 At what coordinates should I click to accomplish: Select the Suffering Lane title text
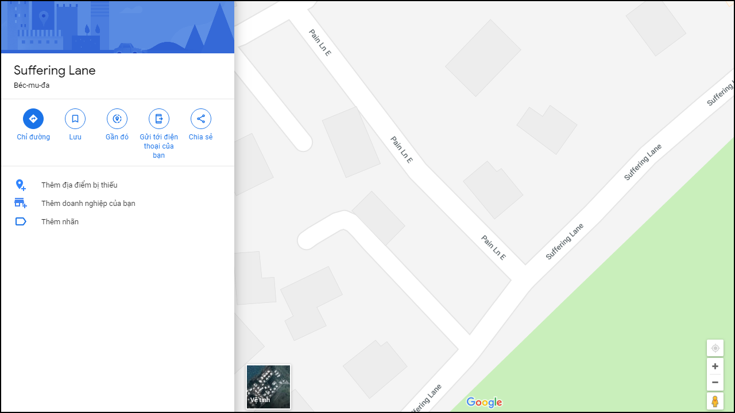pos(55,71)
